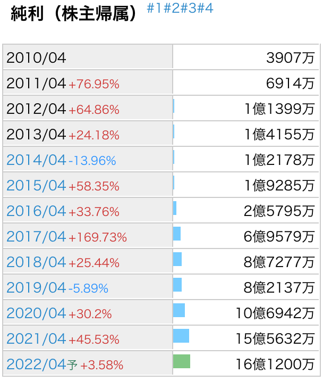Select the 3907万 value cell
This screenshot has height=381, width=323.
245,57
